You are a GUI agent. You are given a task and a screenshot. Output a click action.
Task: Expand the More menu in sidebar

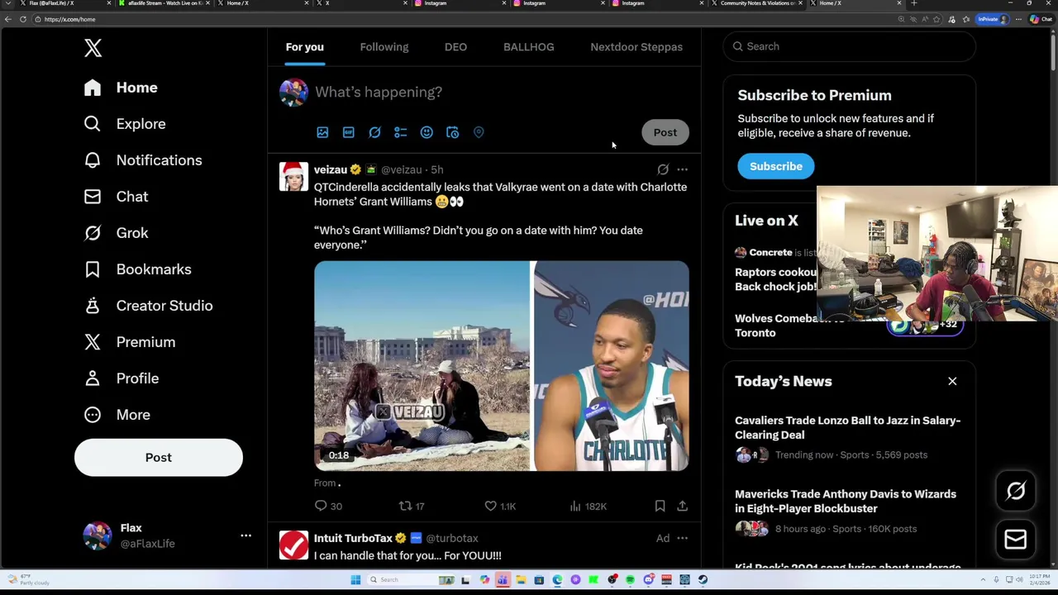point(117,415)
